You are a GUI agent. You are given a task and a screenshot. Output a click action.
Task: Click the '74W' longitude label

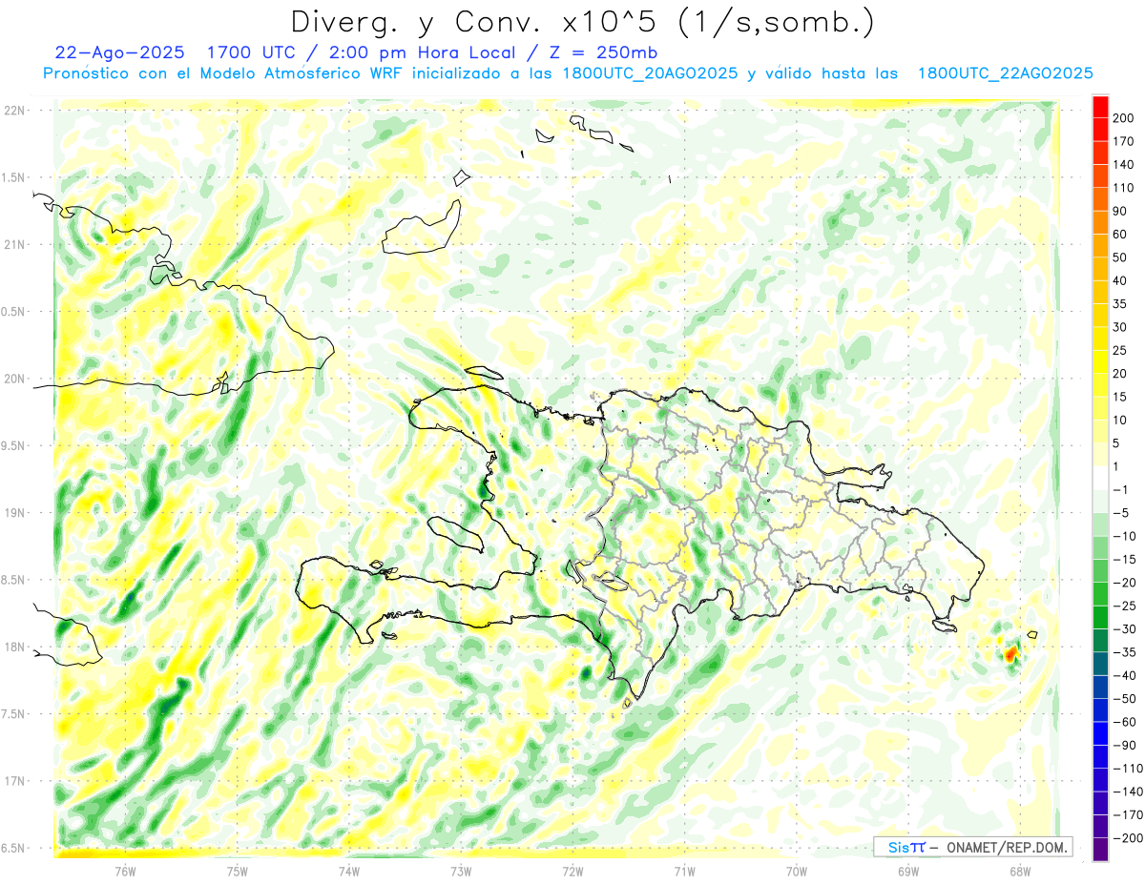pos(349,870)
